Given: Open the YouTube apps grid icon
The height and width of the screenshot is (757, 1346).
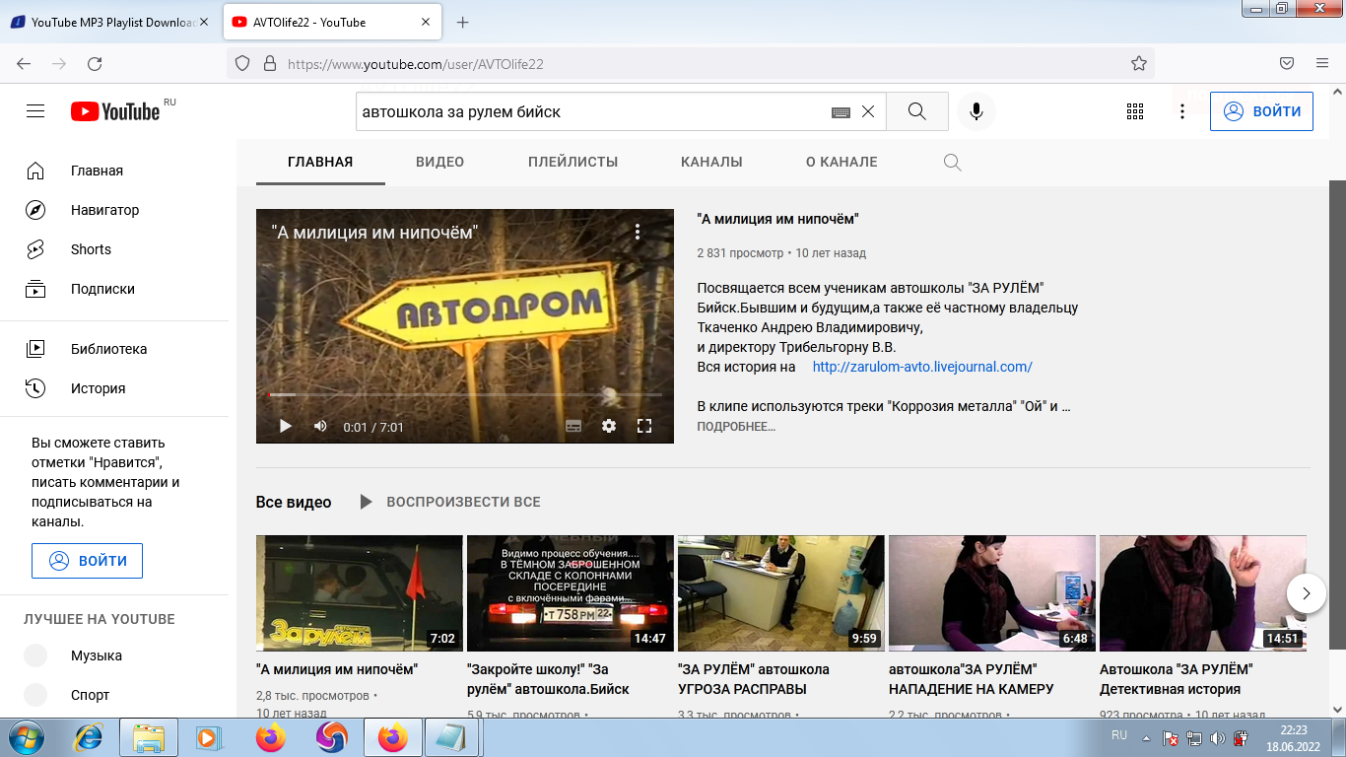Looking at the screenshot, I should point(1135,111).
